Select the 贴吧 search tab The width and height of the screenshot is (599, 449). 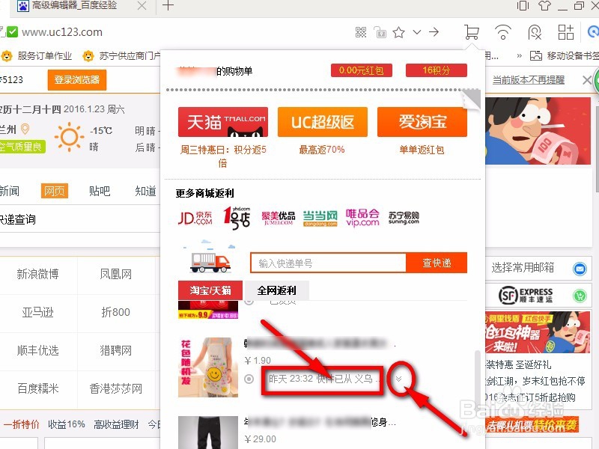[x=100, y=191]
